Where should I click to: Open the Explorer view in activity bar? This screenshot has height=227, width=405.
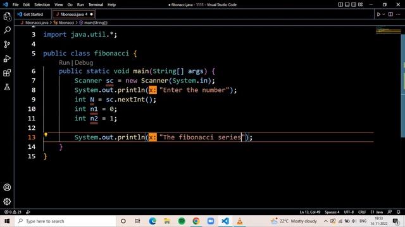pyautogui.click(x=7, y=16)
